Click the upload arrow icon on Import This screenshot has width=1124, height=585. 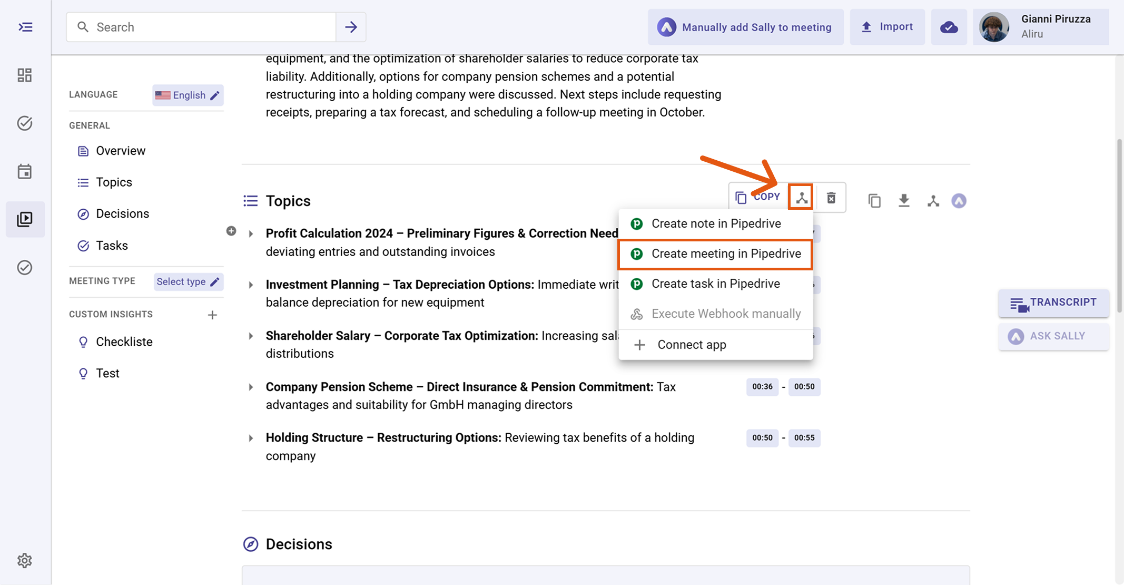(x=866, y=27)
